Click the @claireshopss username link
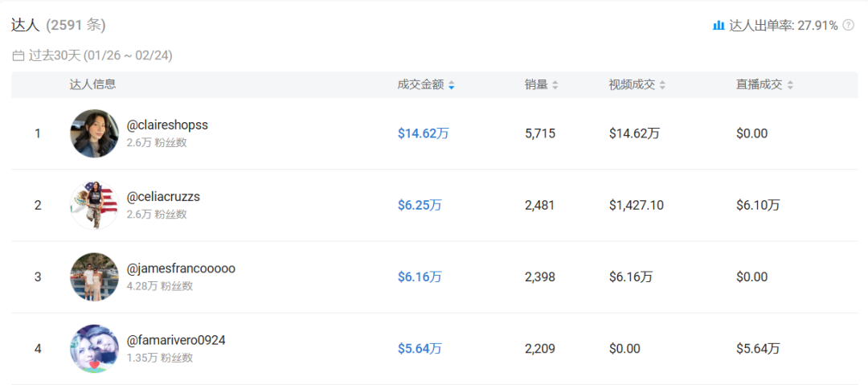868x385 pixels. [167, 125]
